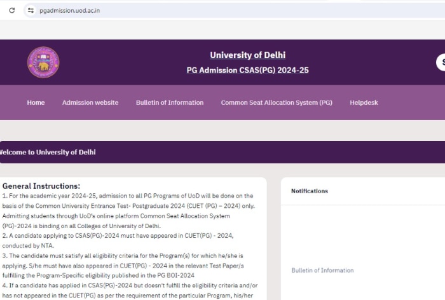
Task: Open site information icon in address bar
Action: pos(31,11)
